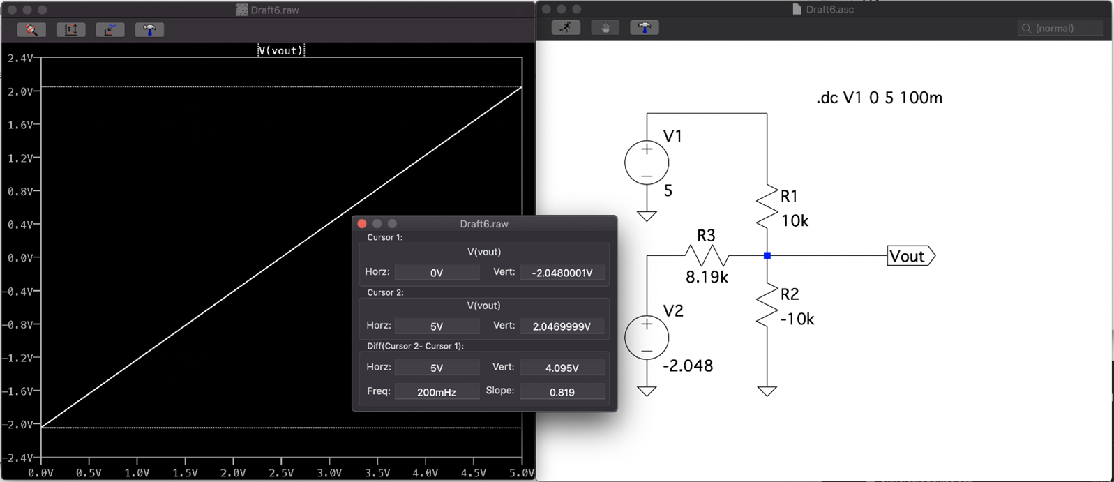Click the Draft6.raw title of cursor dialog
This screenshot has width=1114, height=482.
(484, 224)
